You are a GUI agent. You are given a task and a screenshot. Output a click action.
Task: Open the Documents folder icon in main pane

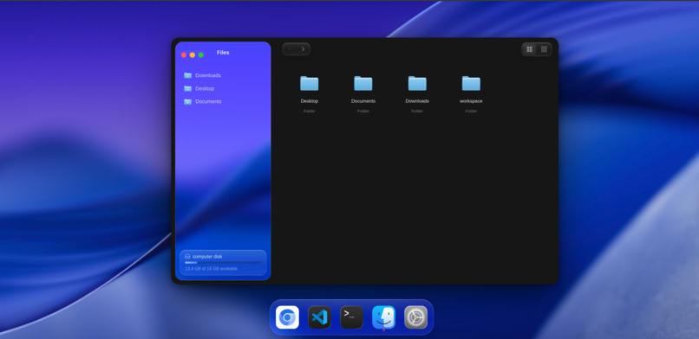pyautogui.click(x=363, y=84)
